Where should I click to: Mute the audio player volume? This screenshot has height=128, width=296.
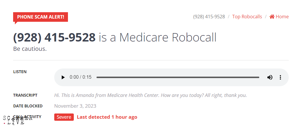(x=270, y=77)
